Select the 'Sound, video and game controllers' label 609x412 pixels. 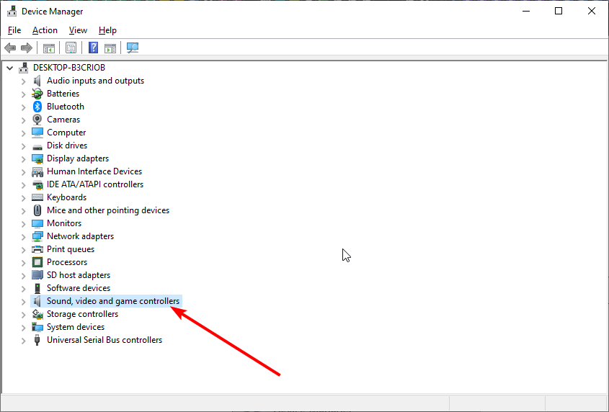click(x=113, y=301)
